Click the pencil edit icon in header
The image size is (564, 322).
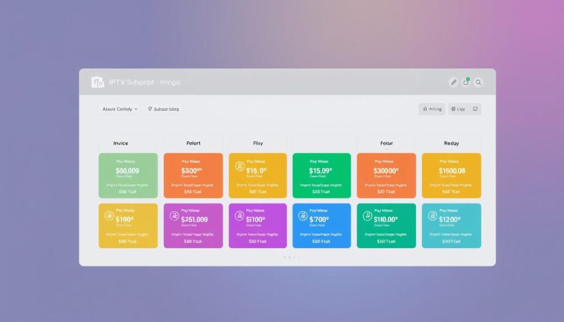tap(453, 82)
